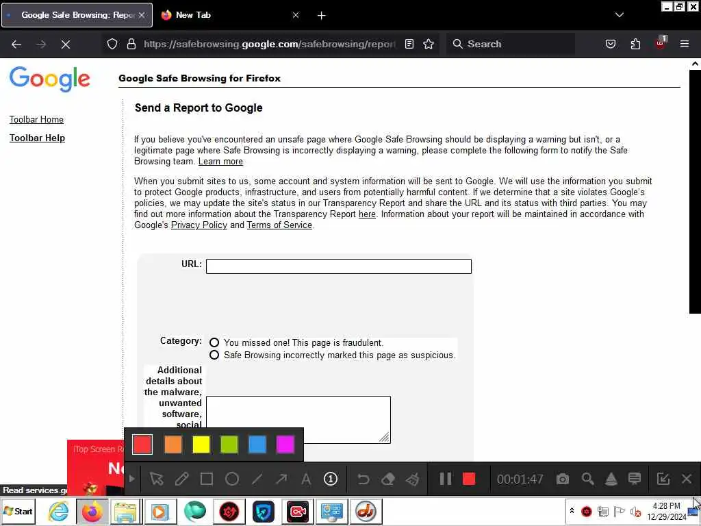
Task: Pause the screen recording
Action: [445, 479]
